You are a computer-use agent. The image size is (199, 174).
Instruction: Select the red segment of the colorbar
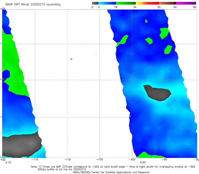(154, 3)
